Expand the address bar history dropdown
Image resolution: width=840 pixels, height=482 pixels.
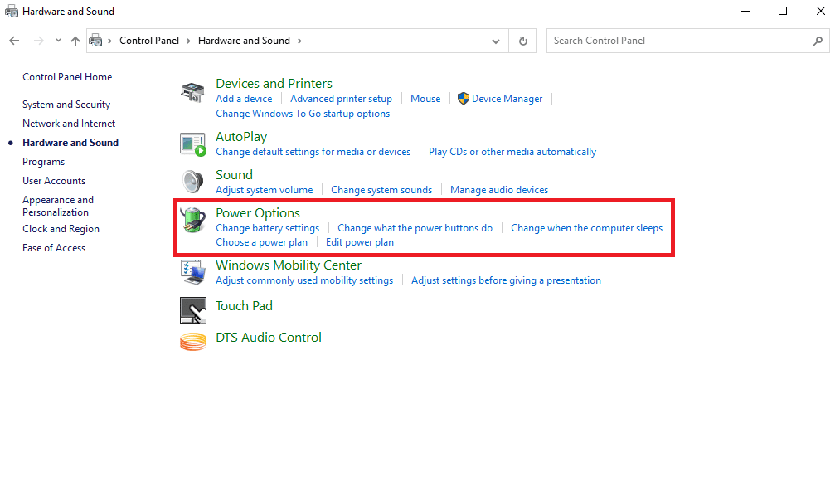tap(496, 41)
